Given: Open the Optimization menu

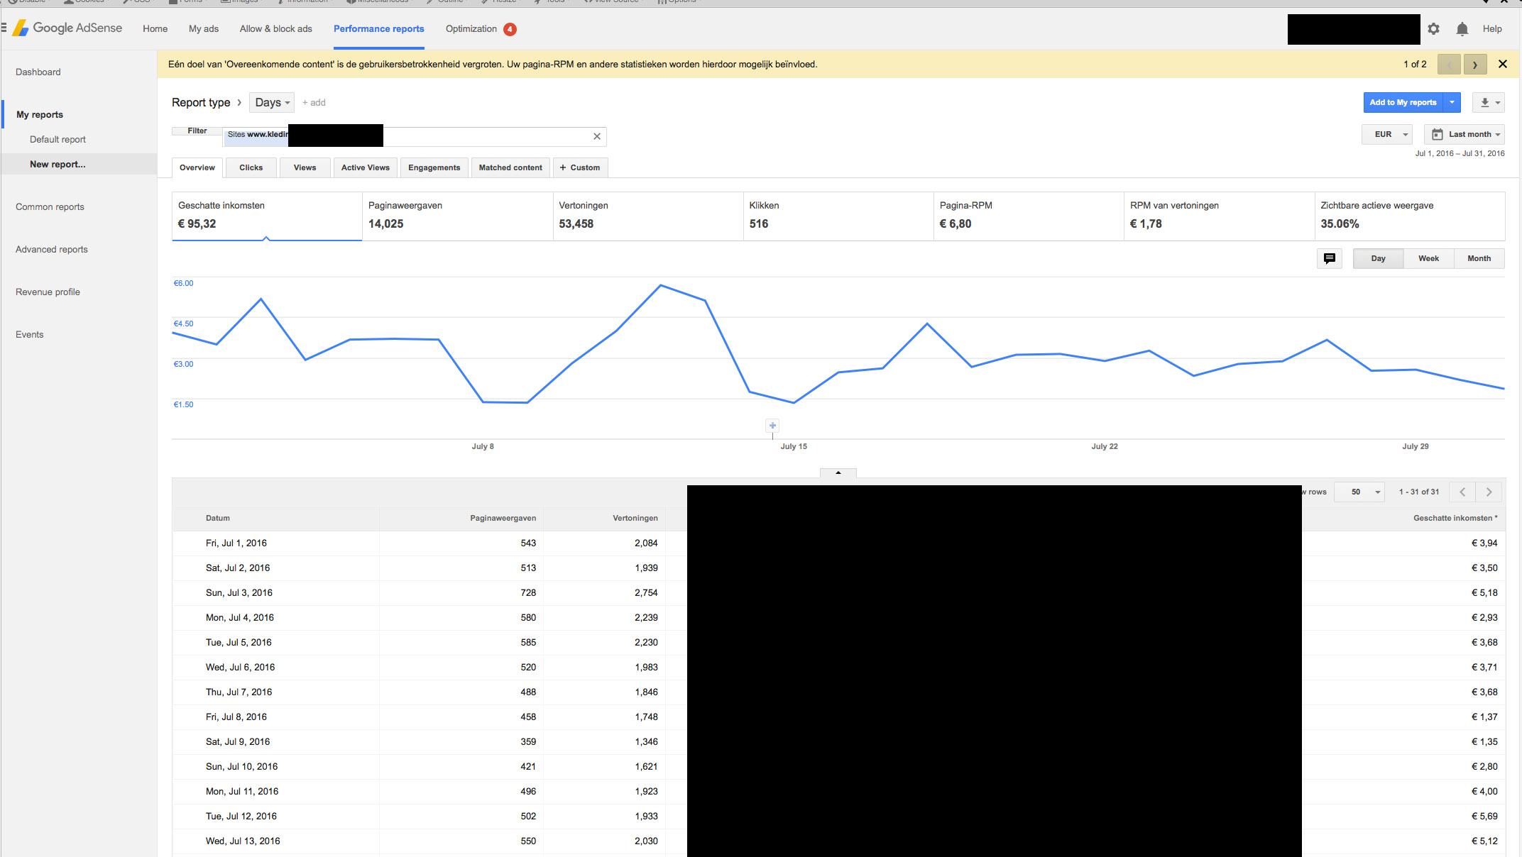Looking at the screenshot, I should point(471,29).
